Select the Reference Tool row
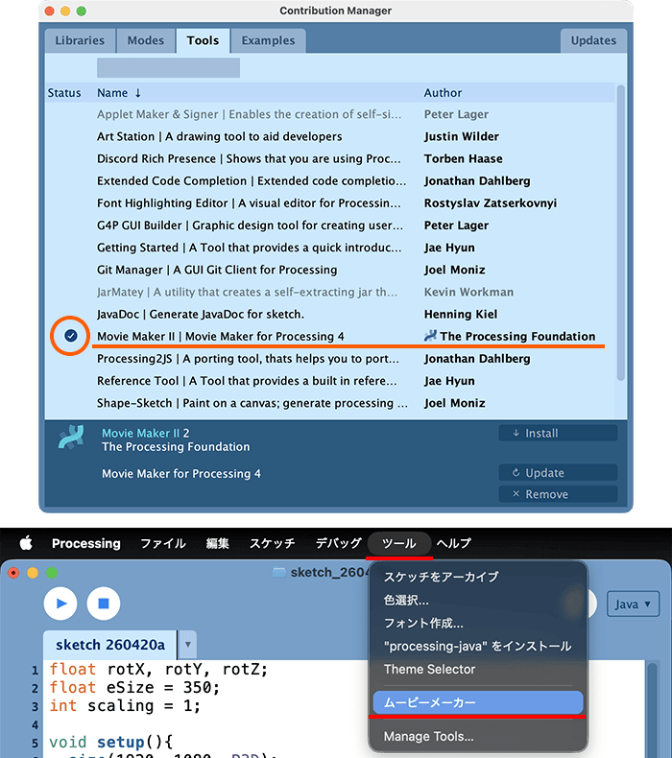Image resolution: width=672 pixels, height=758 pixels. tap(329, 382)
